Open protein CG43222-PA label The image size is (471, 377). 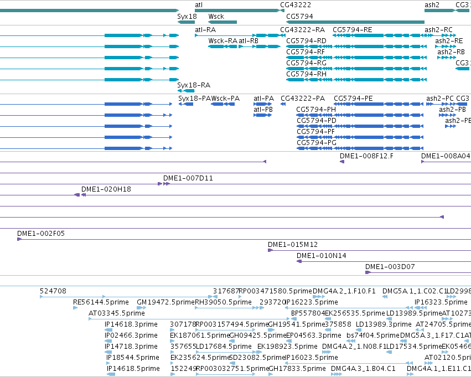(303, 99)
